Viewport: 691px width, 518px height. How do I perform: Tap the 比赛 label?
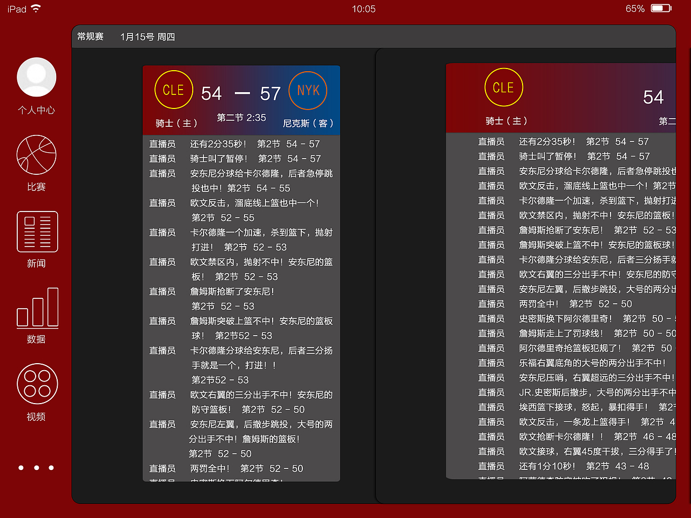(x=36, y=187)
